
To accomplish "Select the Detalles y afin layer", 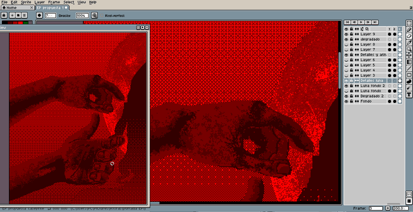I will point(373,55).
